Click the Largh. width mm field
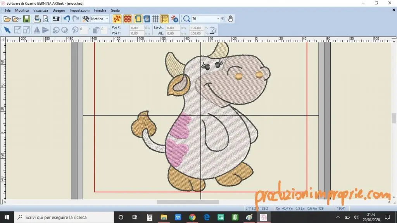The image size is (397, 223). (173, 28)
